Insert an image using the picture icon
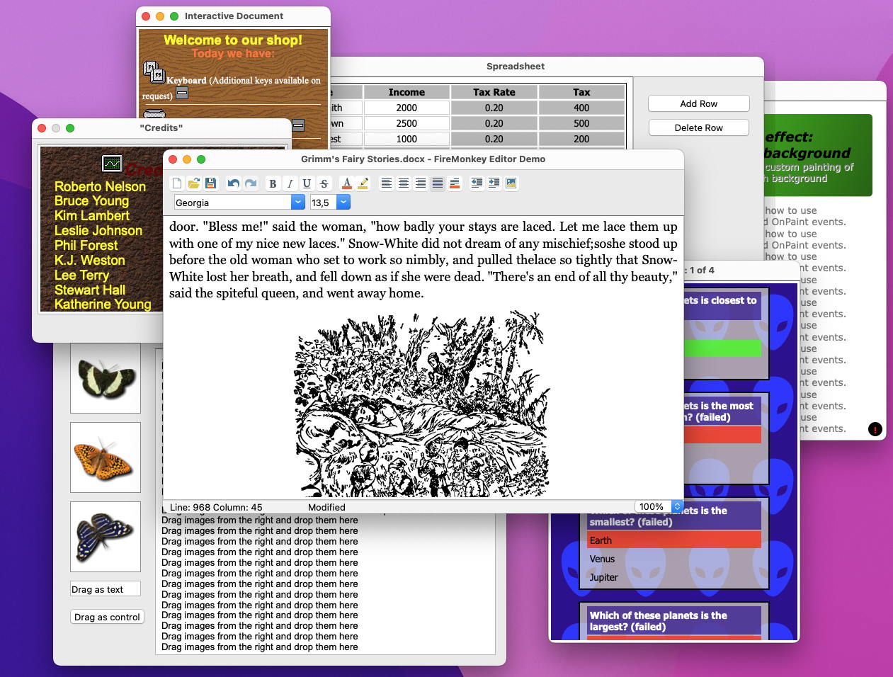893x677 pixels. (511, 183)
